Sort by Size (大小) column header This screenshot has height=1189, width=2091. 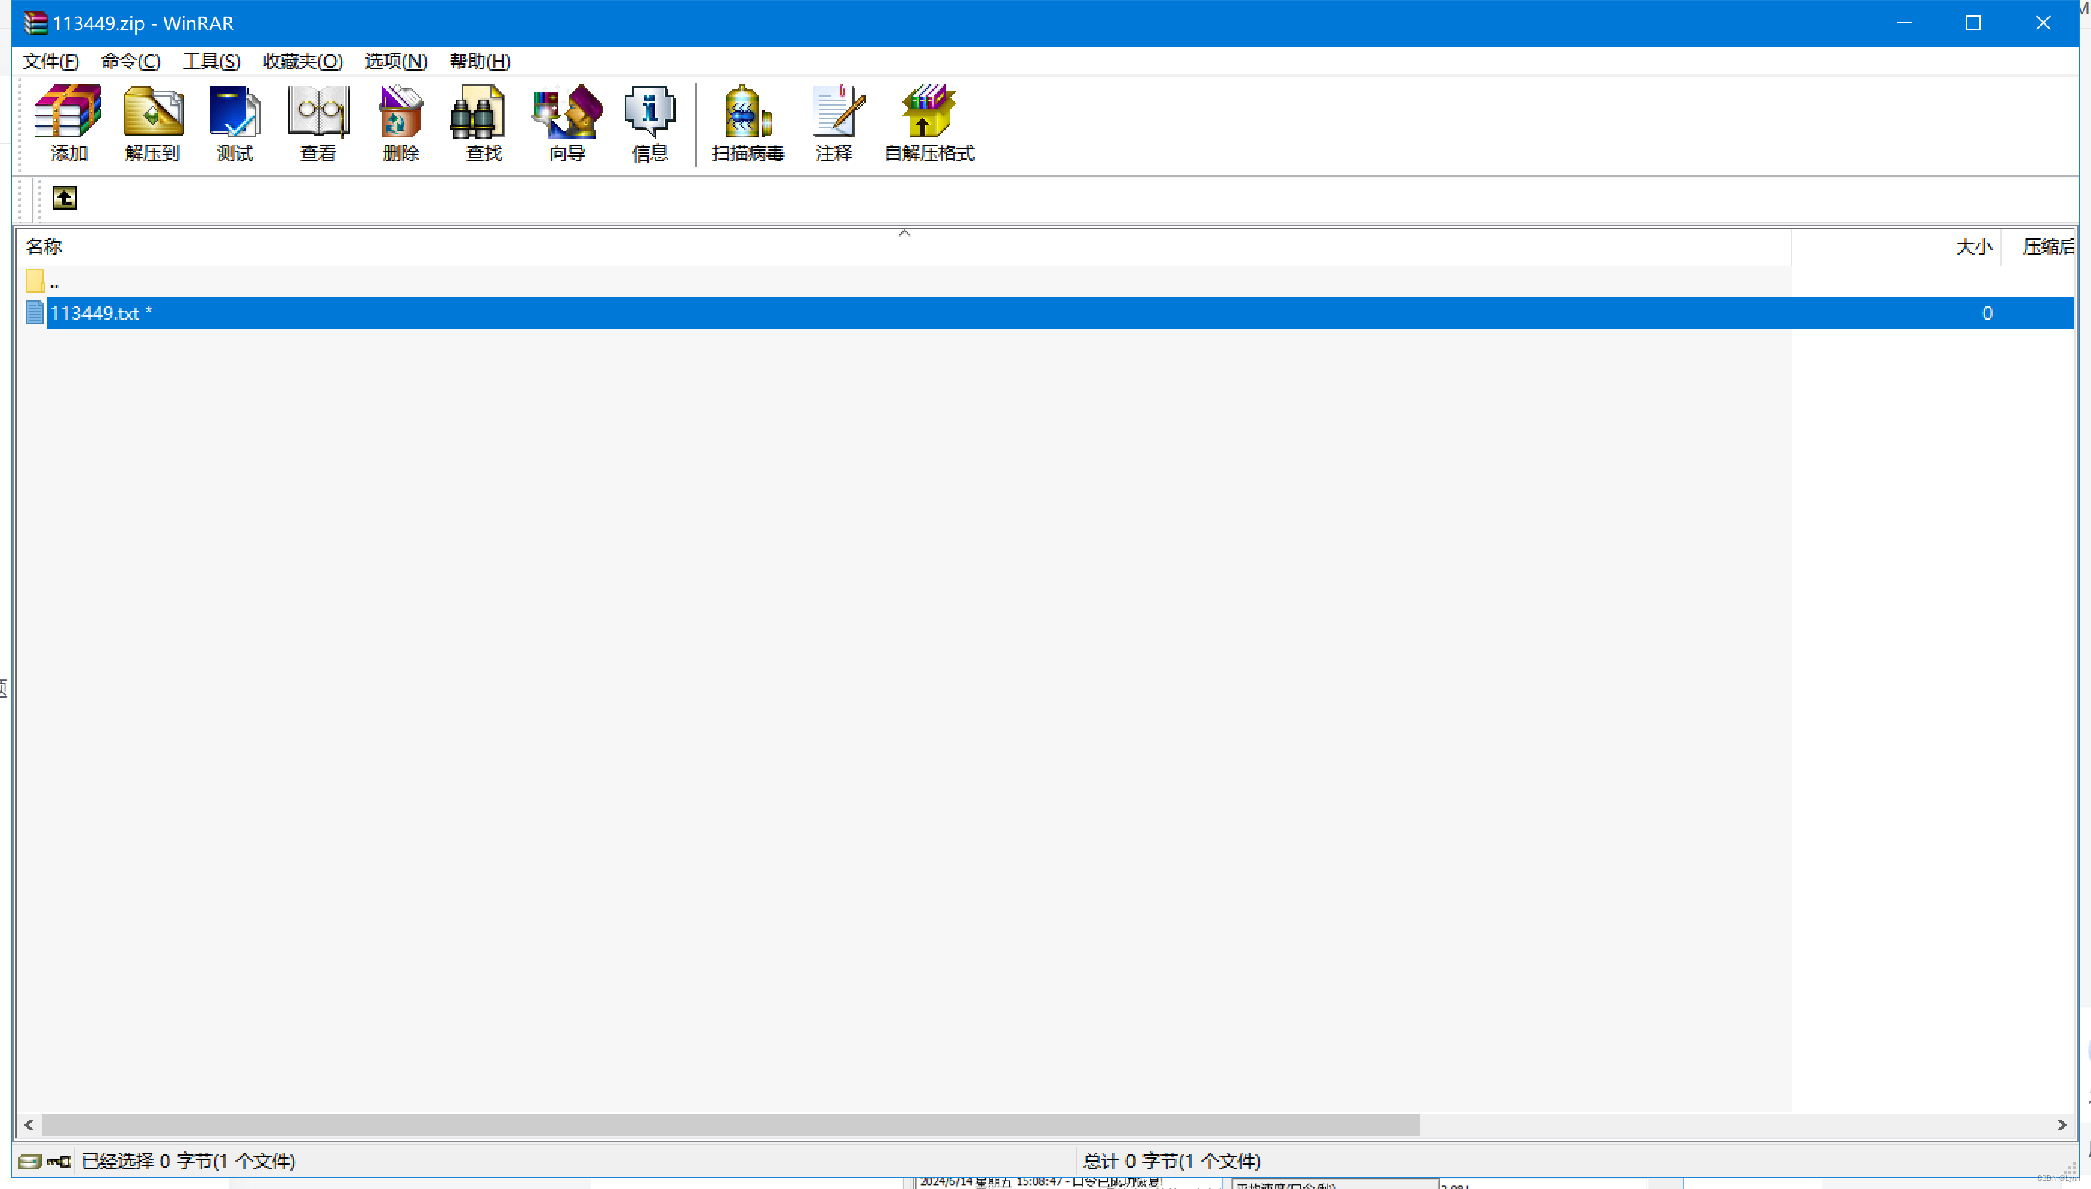coord(1896,247)
